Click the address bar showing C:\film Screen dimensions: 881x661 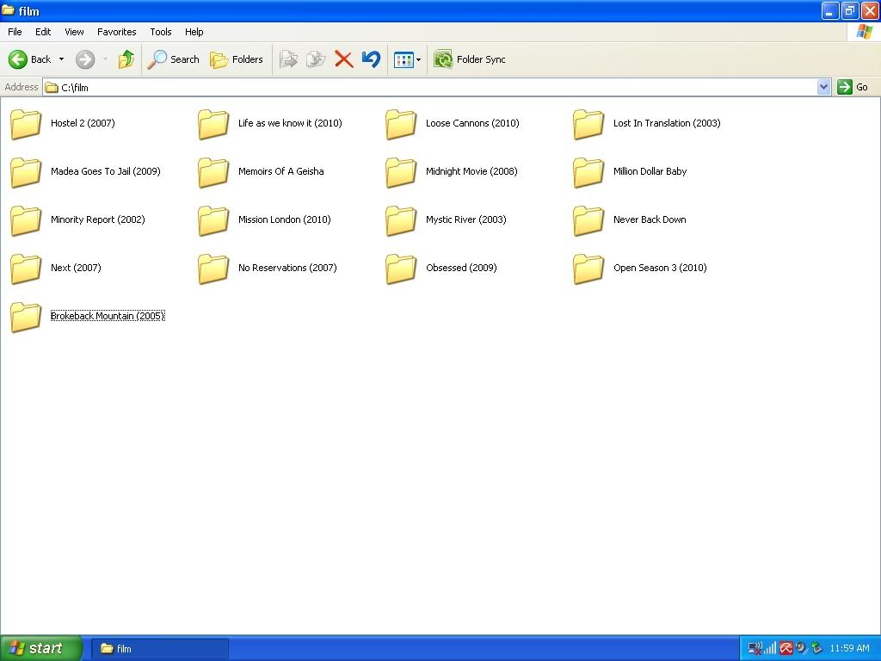(x=430, y=87)
